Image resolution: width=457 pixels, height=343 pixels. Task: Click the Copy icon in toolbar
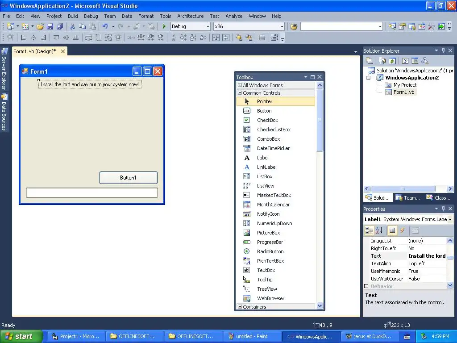click(83, 26)
